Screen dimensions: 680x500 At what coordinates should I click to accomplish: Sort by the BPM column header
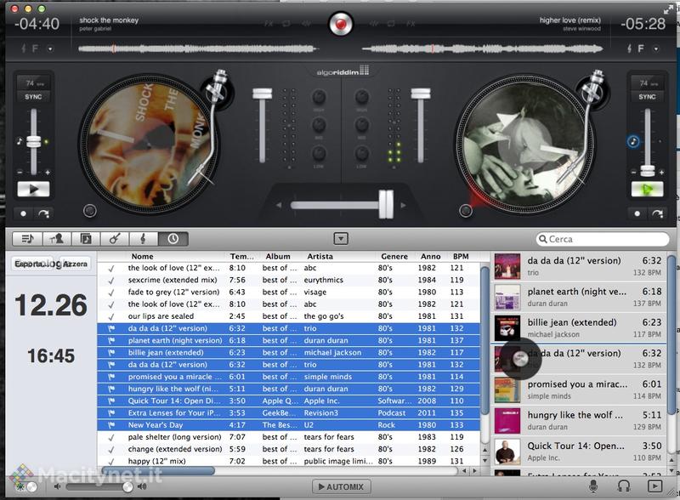(x=461, y=257)
